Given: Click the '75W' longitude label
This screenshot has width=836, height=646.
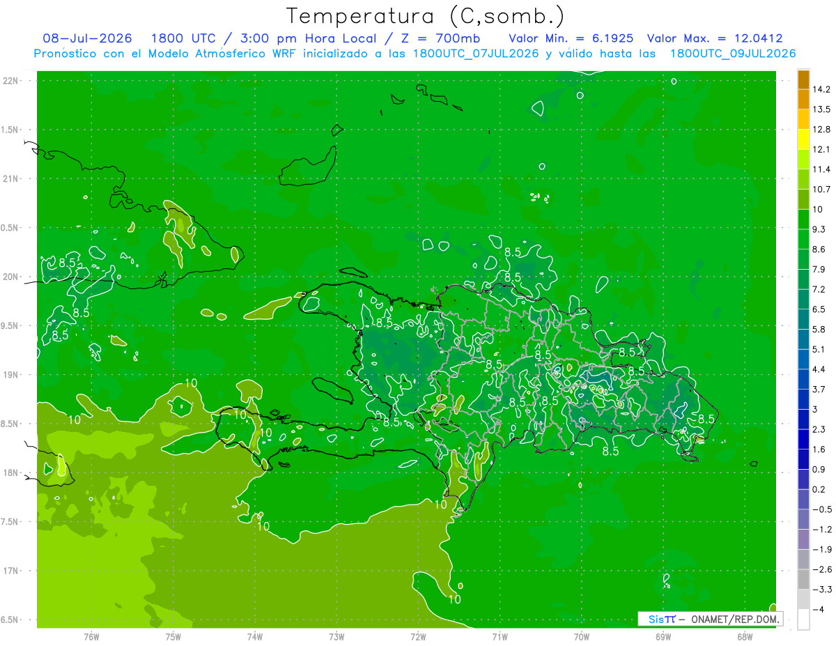Looking at the screenshot, I should (173, 636).
